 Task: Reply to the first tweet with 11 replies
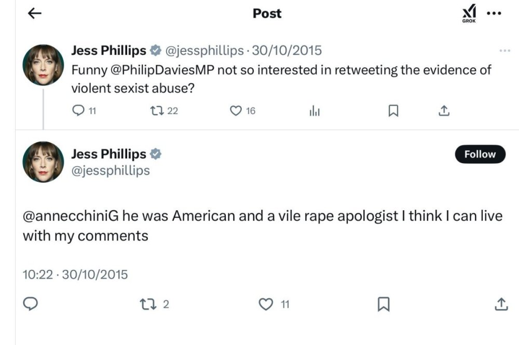78,110
